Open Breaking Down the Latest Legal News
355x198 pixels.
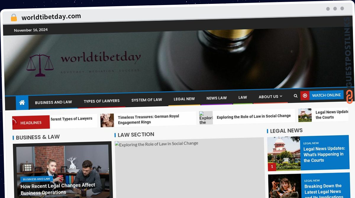(x=323, y=191)
